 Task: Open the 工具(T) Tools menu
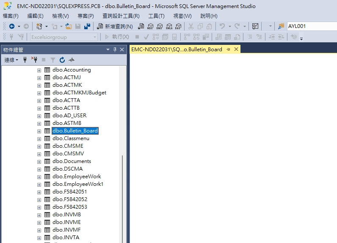(x=157, y=16)
